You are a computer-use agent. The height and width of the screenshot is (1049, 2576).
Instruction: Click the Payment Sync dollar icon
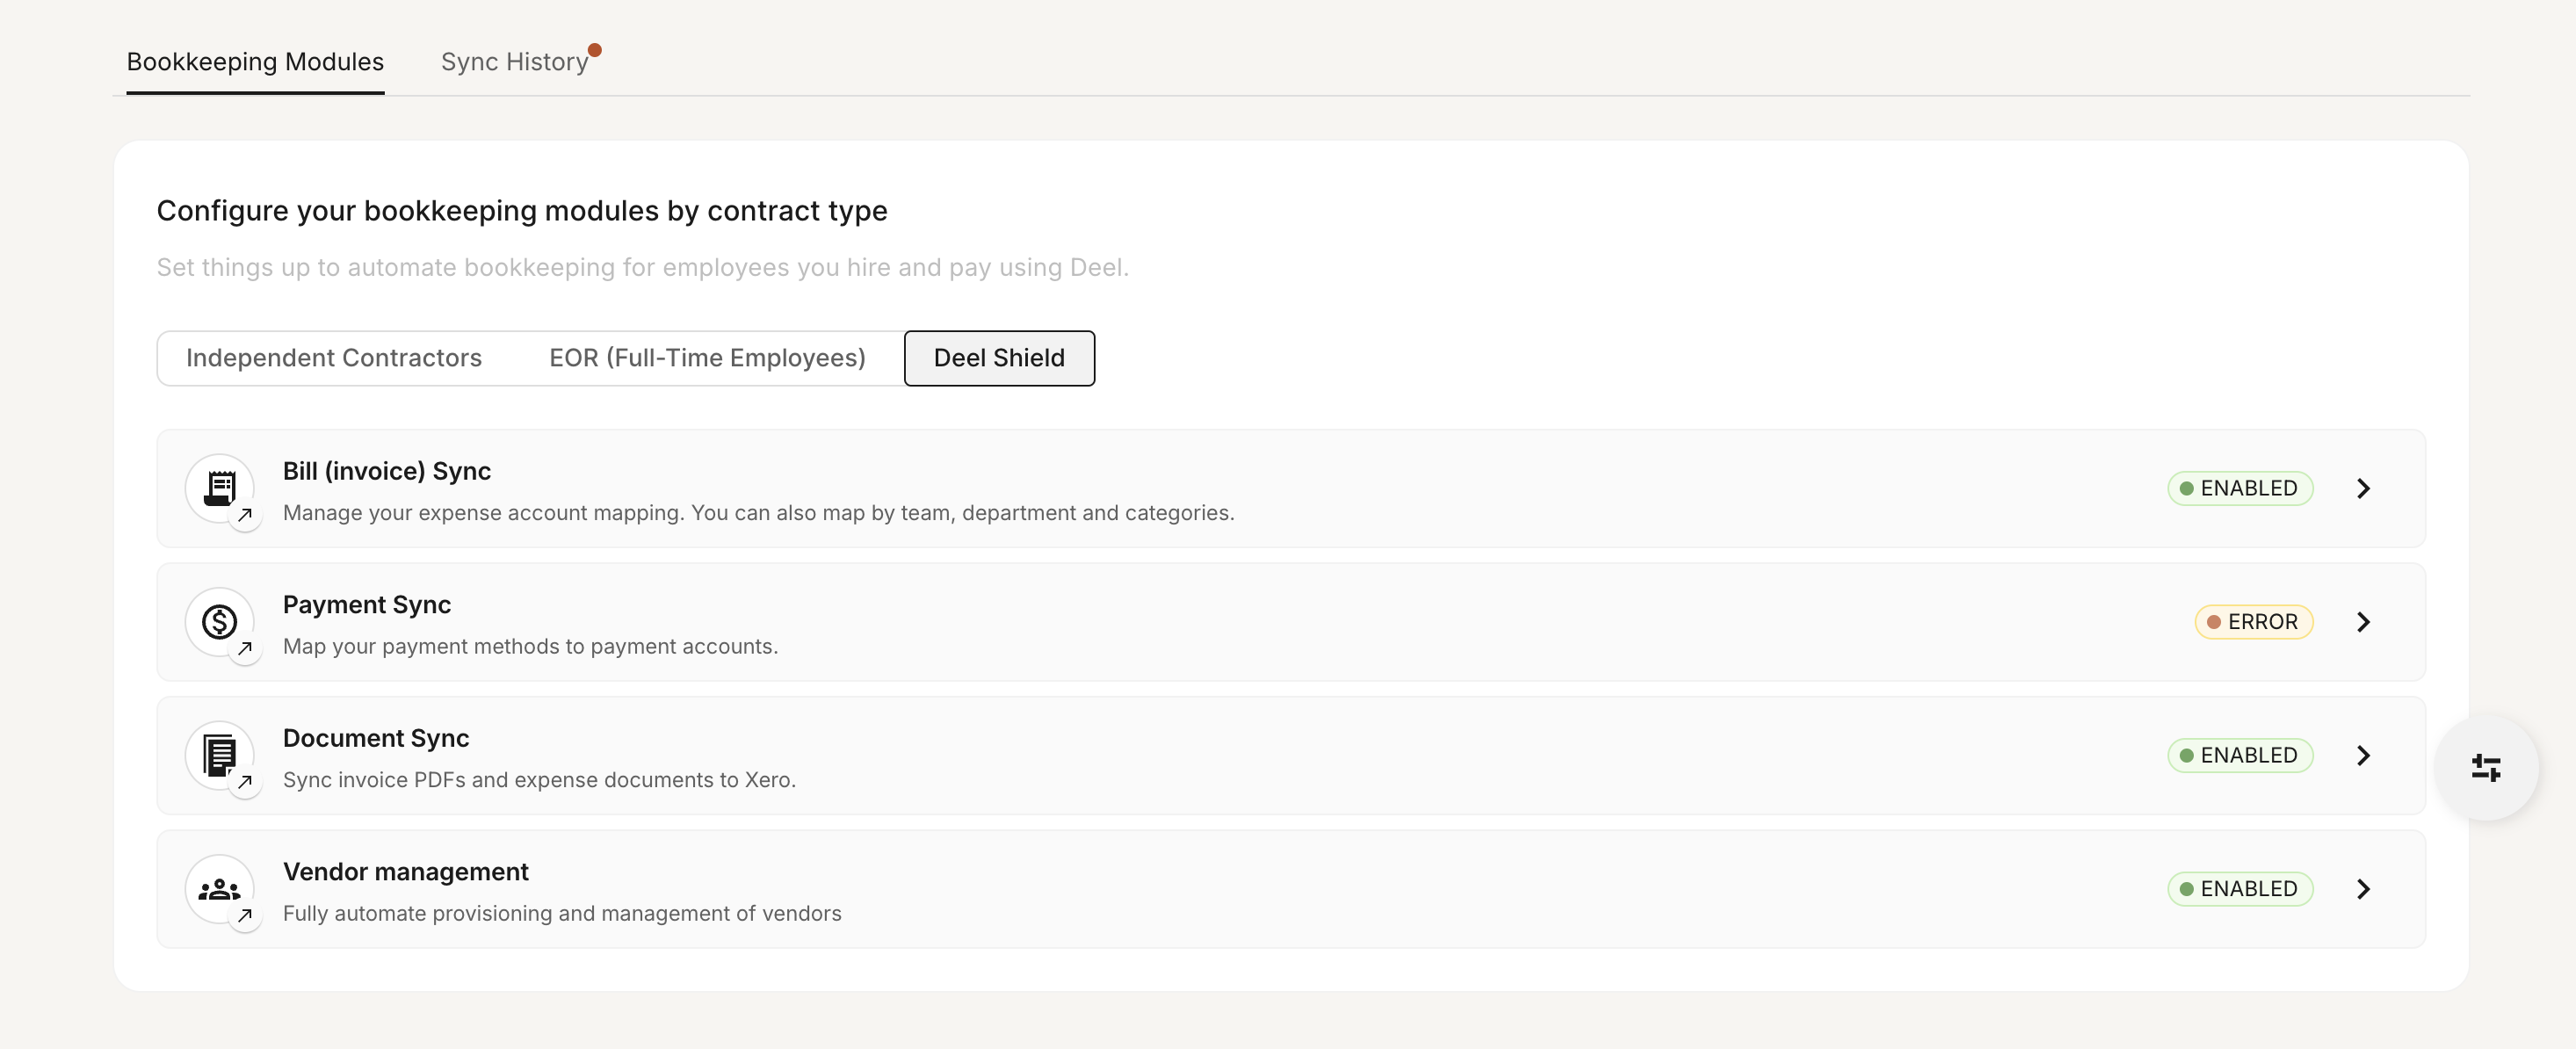219,622
